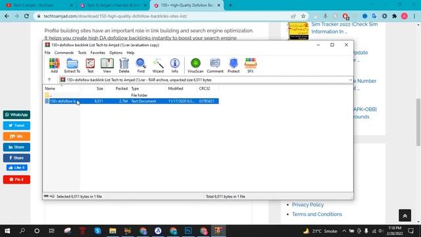Click the Facebook Like button
421x237 pixels.
point(17,168)
